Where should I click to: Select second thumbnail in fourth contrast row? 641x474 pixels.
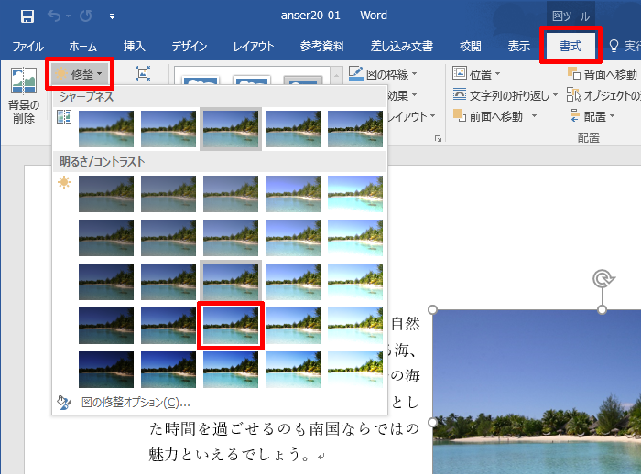coord(168,326)
